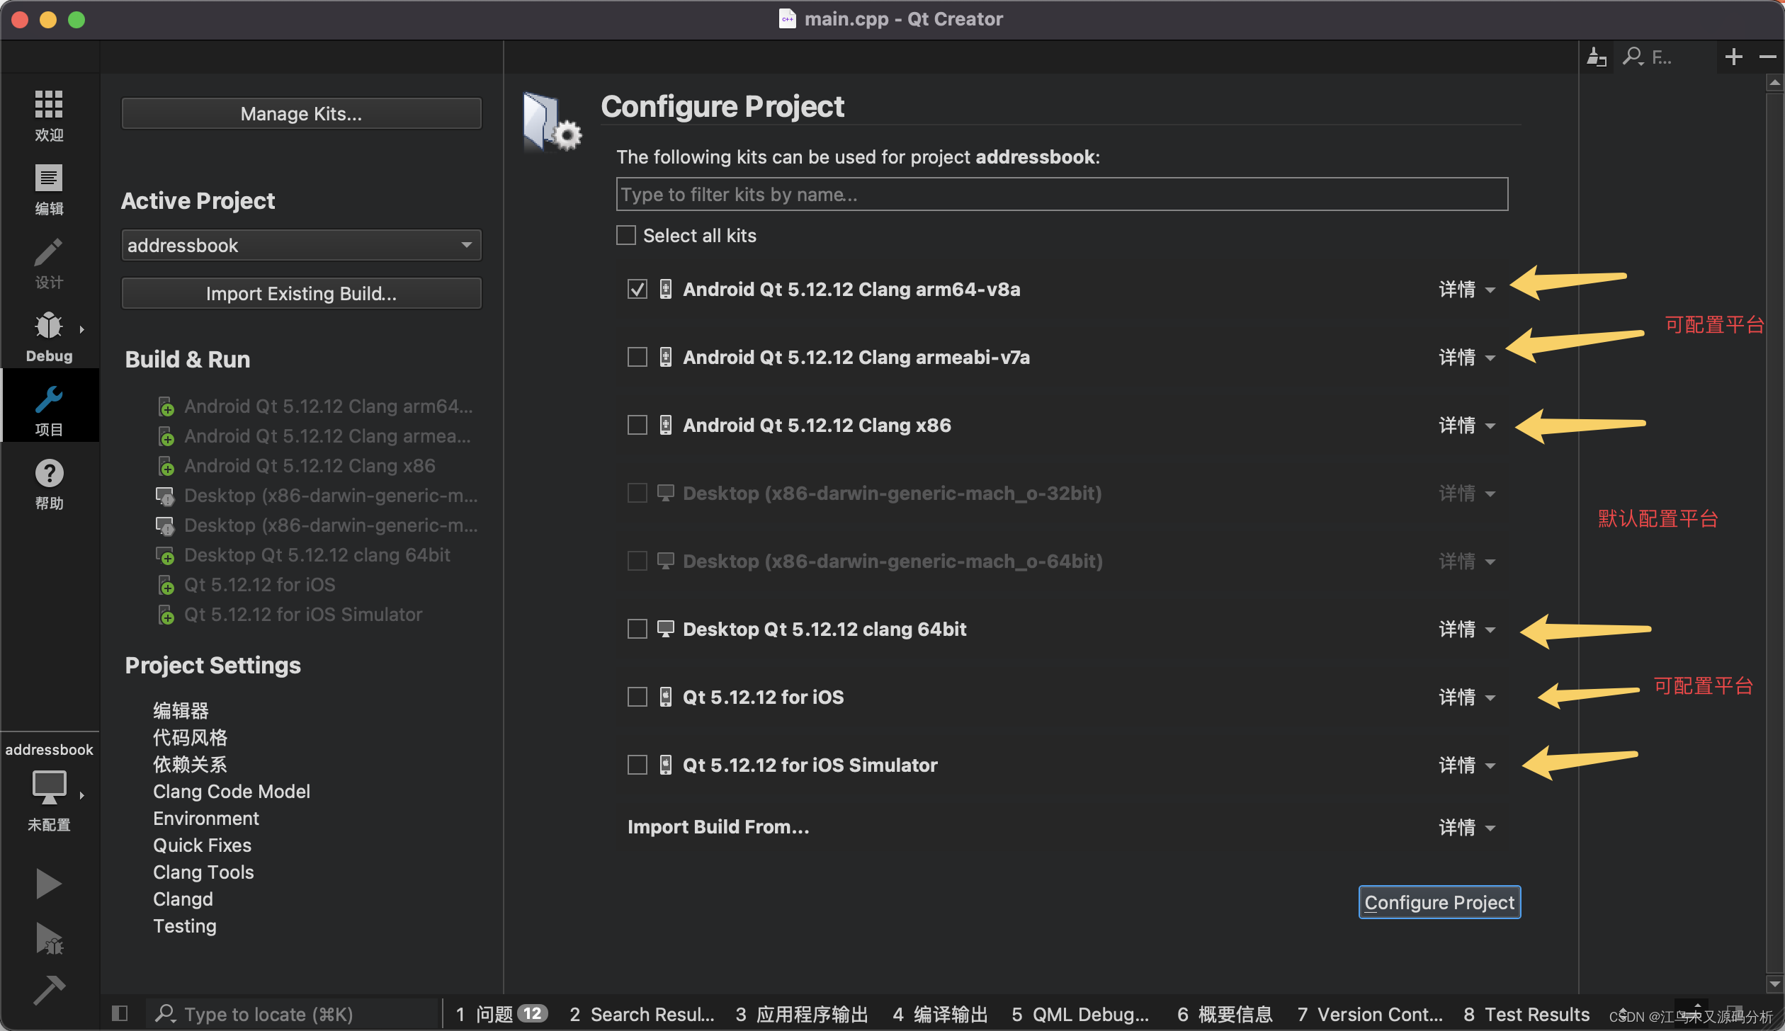The height and width of the screenshot is (1031, 1785).
Task: Open Clang Code Model project settings
Action: 231,791
